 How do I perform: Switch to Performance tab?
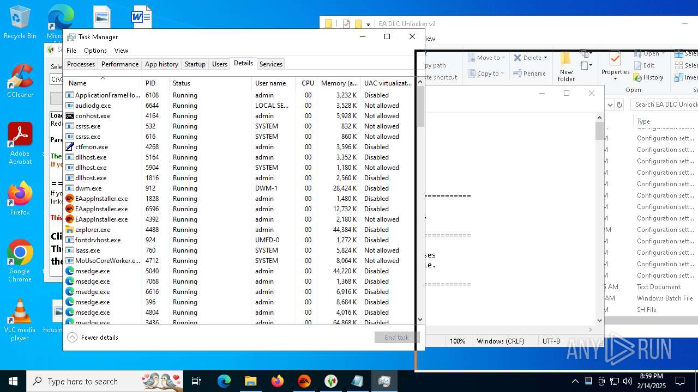[x=120, y=64]
